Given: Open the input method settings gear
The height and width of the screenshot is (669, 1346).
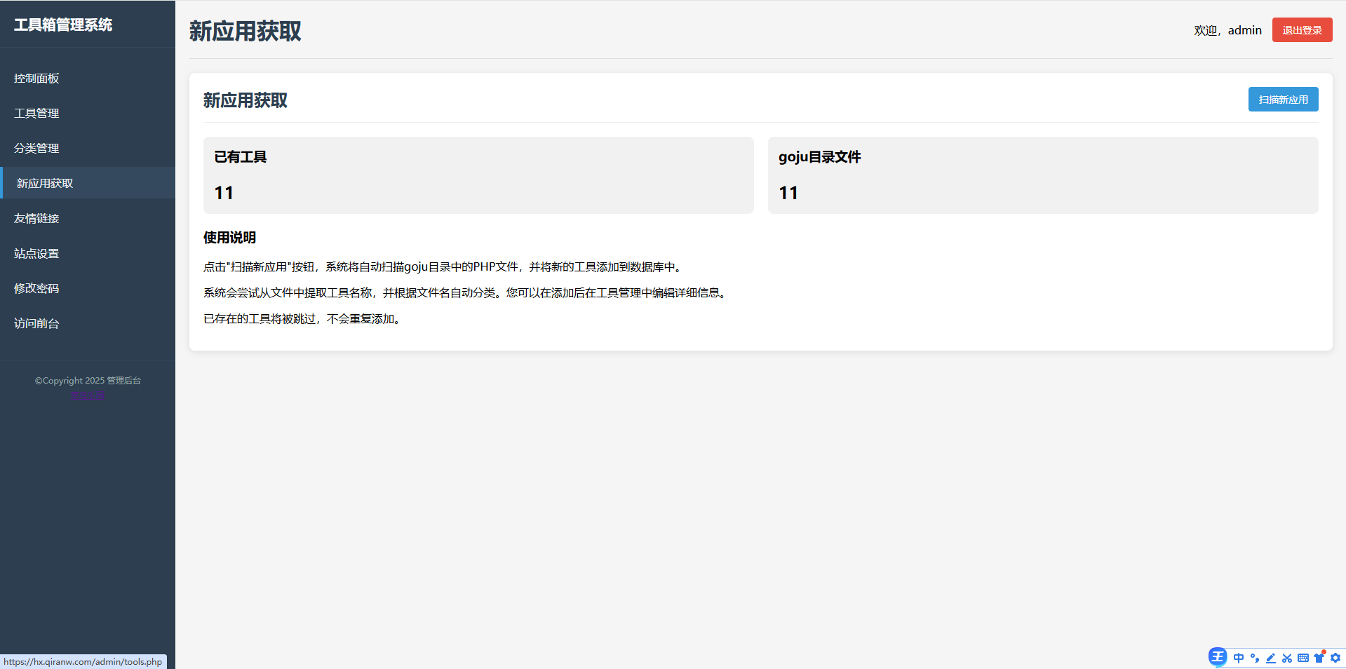Looking at the screenshot, I should point(1334,658).
